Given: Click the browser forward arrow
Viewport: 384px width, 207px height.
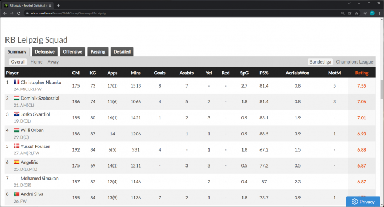Looking at the screenshot, I should click(12, 13).
